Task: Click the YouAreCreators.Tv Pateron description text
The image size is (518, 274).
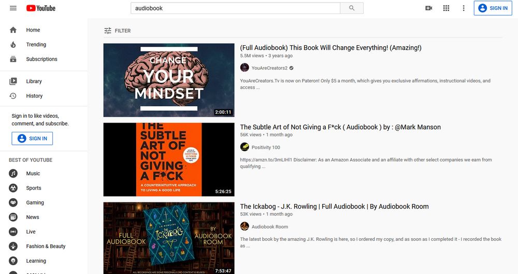Action: click(x=365, y=84)
